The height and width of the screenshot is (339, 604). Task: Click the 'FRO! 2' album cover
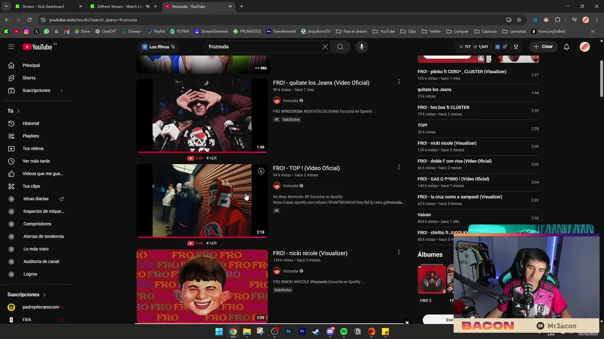(431, 279)
